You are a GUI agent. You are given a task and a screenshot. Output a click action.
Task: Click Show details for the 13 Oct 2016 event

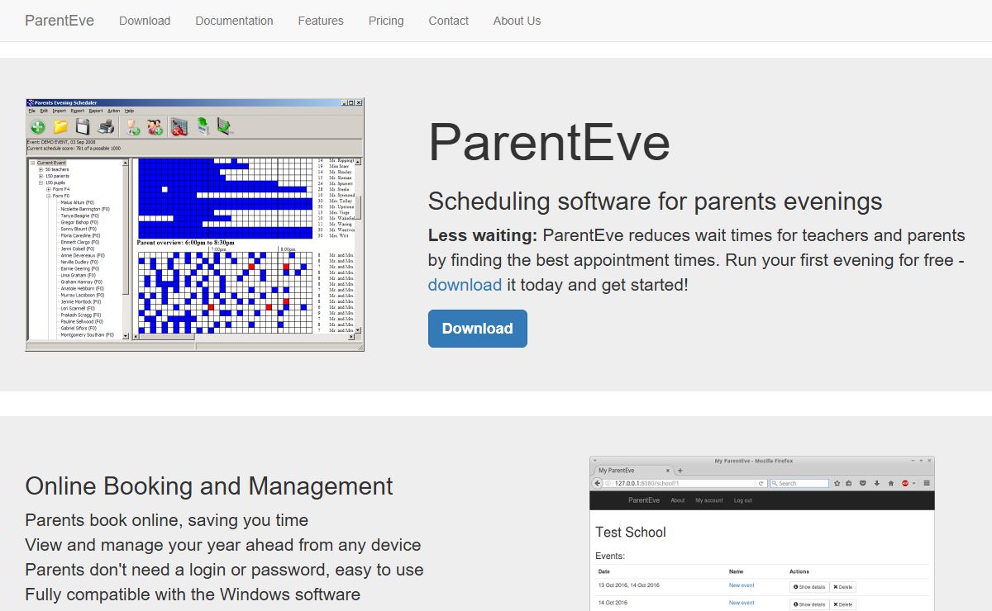(x=808, y=587)
